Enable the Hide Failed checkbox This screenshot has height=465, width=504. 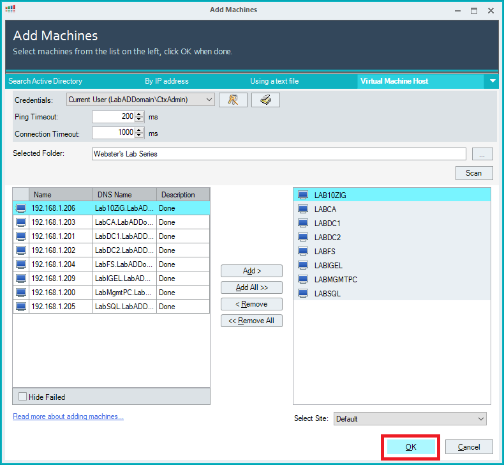23,397
